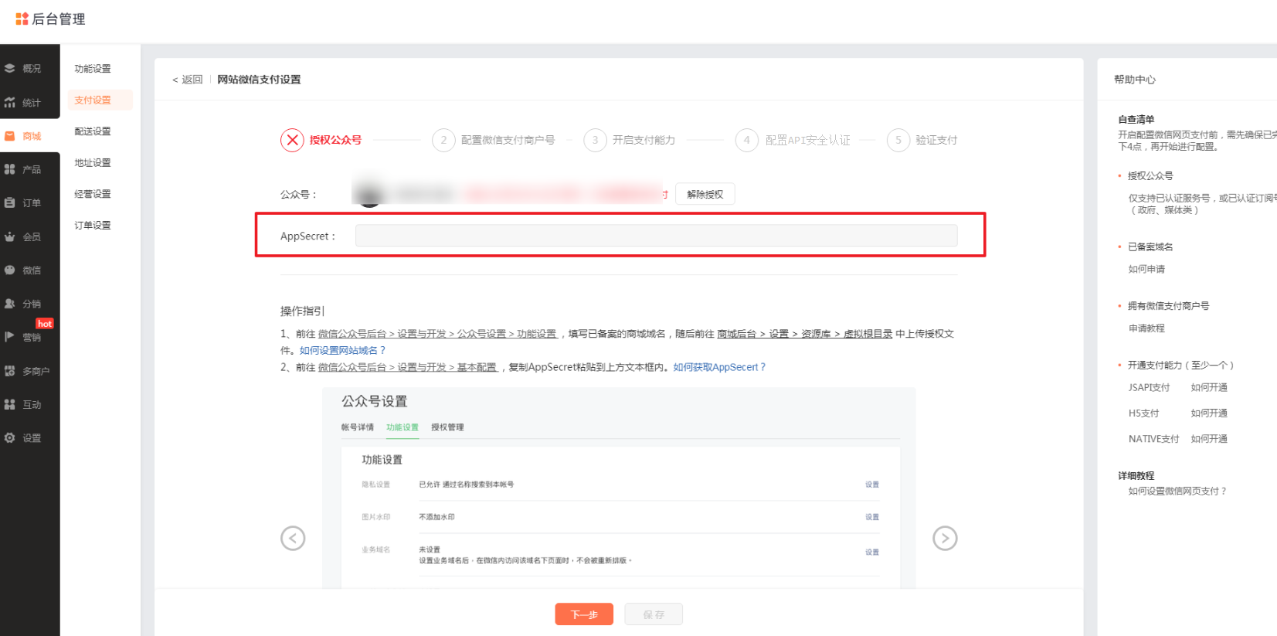Open 如何申请 link under 已备案域名

click(x=1146, y=269)
